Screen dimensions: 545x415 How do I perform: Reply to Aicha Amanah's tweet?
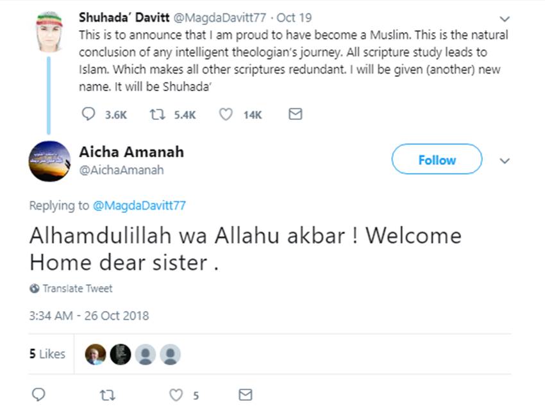click(x=38, y=394)
